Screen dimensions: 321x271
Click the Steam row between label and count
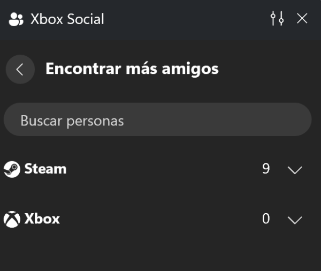point(164,169)
